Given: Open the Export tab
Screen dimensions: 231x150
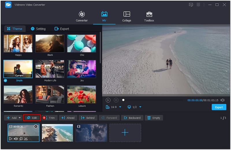Looking at the screenshot, I should click(x=62, y=29).
